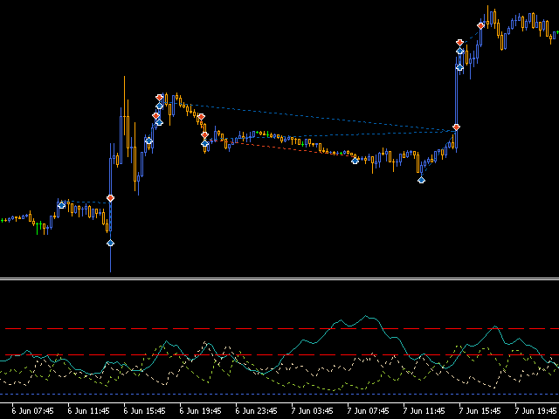Select the topmost red sell arrow above the 7 Jun 15:45 spike
The width and height of the screenshot is (559, 419).
click(460, 43)
